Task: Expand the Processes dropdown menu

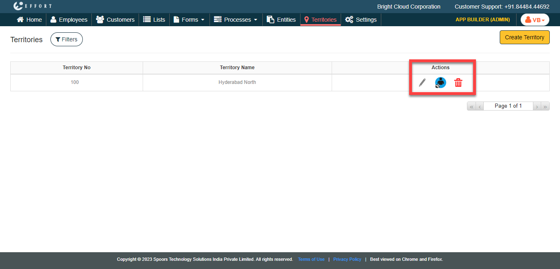Action: point(236,20)
